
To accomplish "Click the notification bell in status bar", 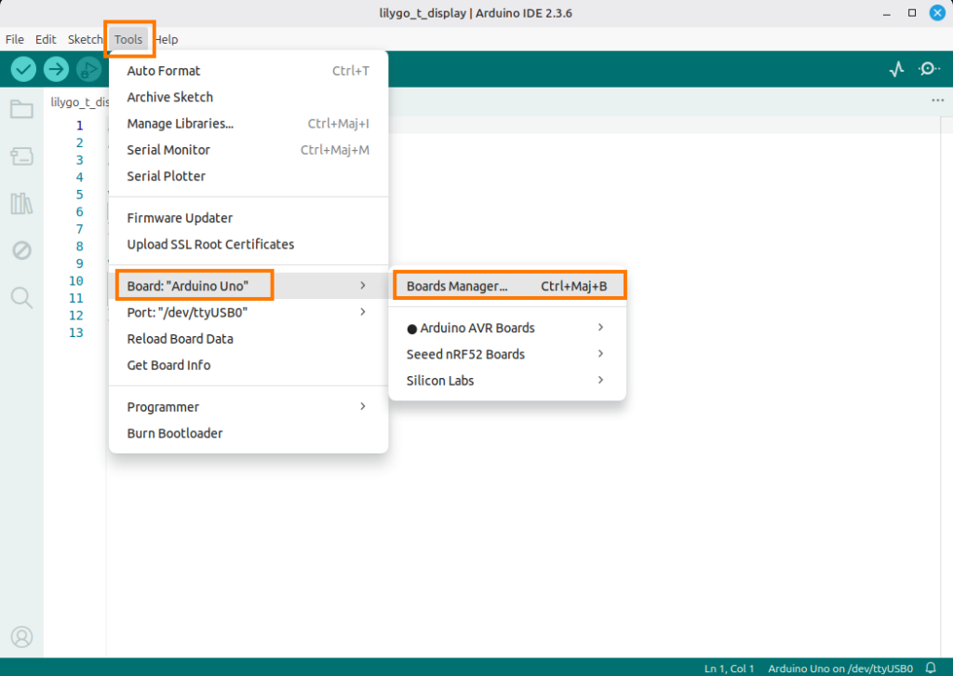I will (930, 668).
